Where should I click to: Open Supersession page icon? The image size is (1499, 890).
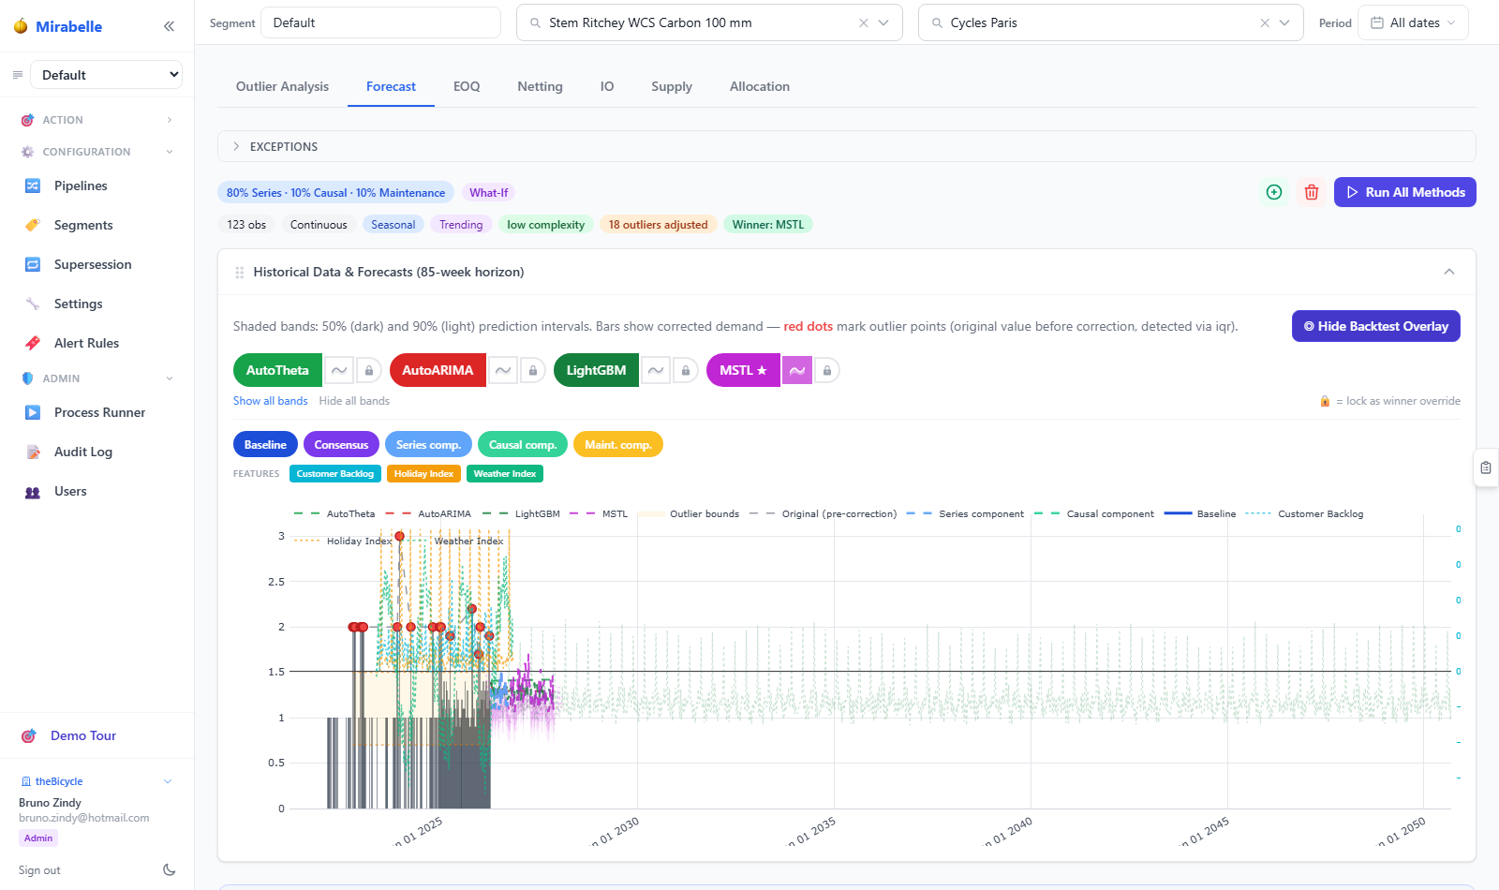(x=33, y=264)
